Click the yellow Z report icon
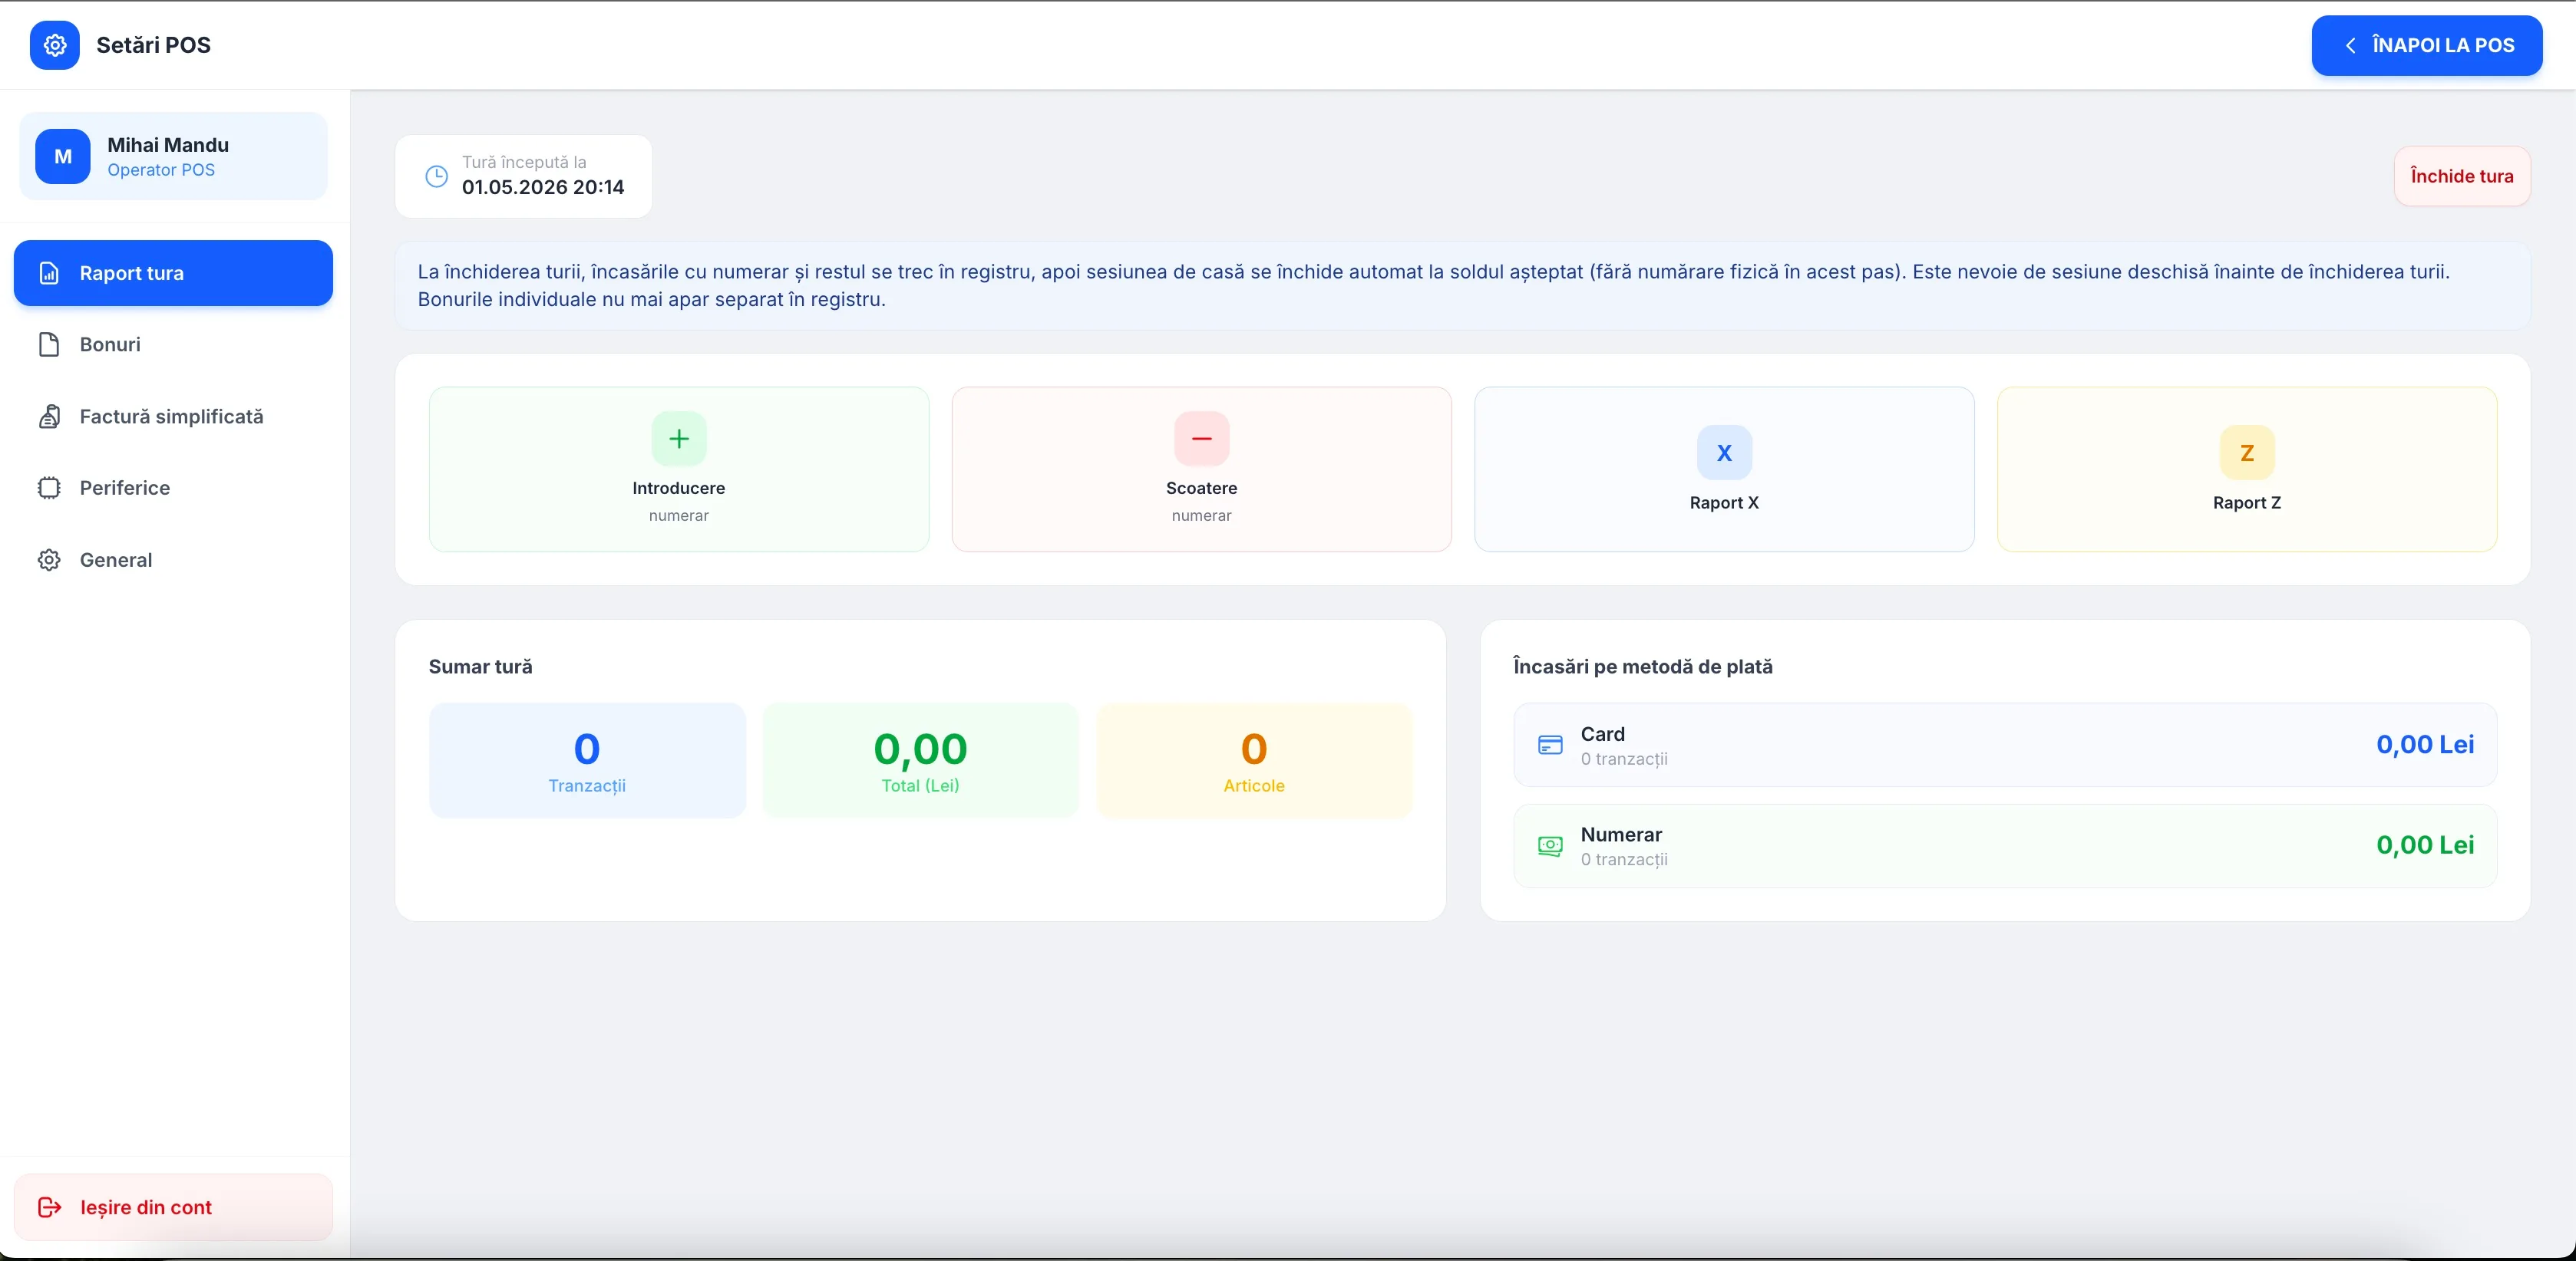The height and width of the screenshot is (1261, 2576). pyautogui.click(x=2247, y=453)
